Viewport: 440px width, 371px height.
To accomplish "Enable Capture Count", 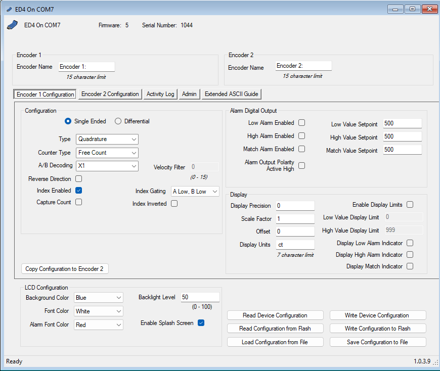I will (x=78, y=202).
